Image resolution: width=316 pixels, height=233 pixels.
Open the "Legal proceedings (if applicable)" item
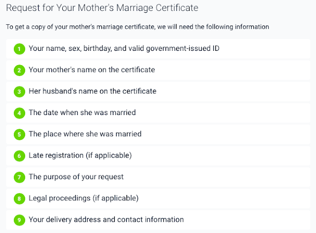click(x=83, y=198)
